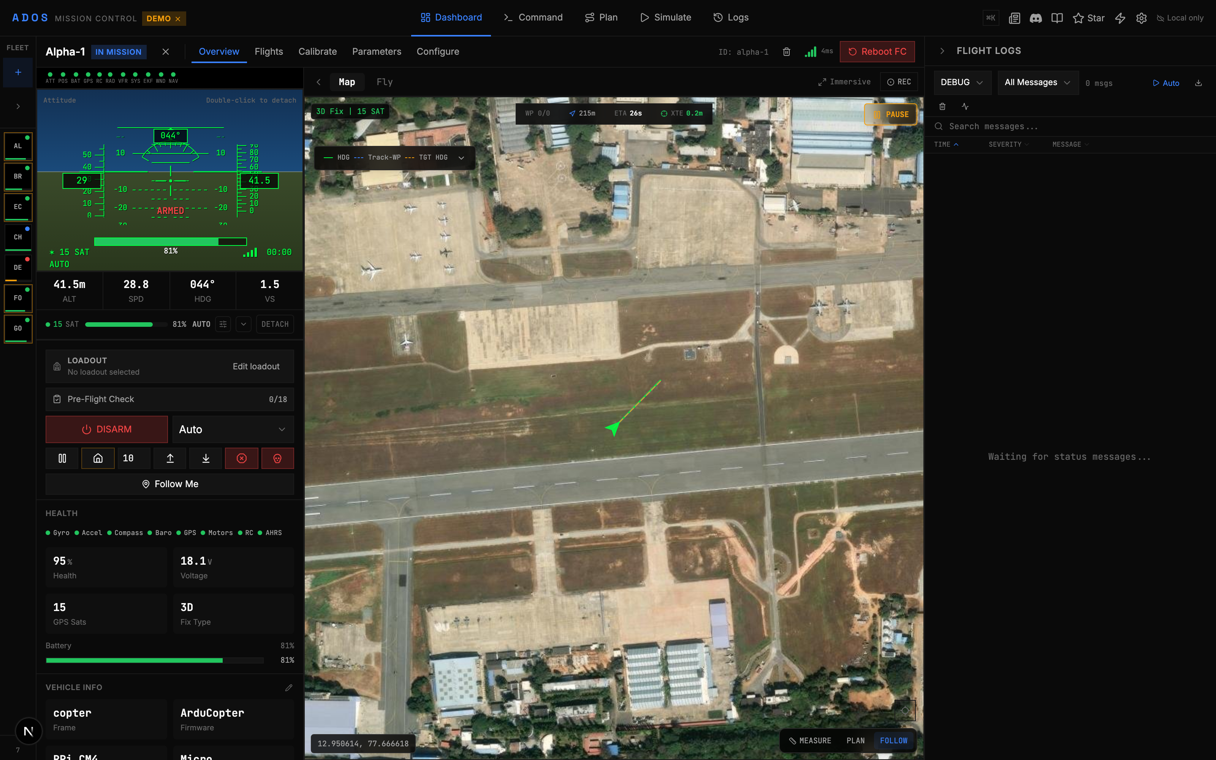Toggle MEASURE tool on map
Image resolution: width=1216 pixels, height=760 pixels.
810,740
